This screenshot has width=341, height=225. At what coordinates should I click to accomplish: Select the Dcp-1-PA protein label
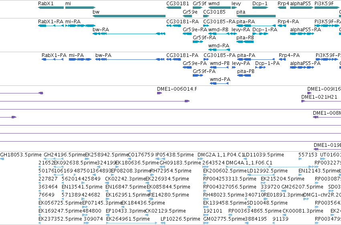[268, 63]
